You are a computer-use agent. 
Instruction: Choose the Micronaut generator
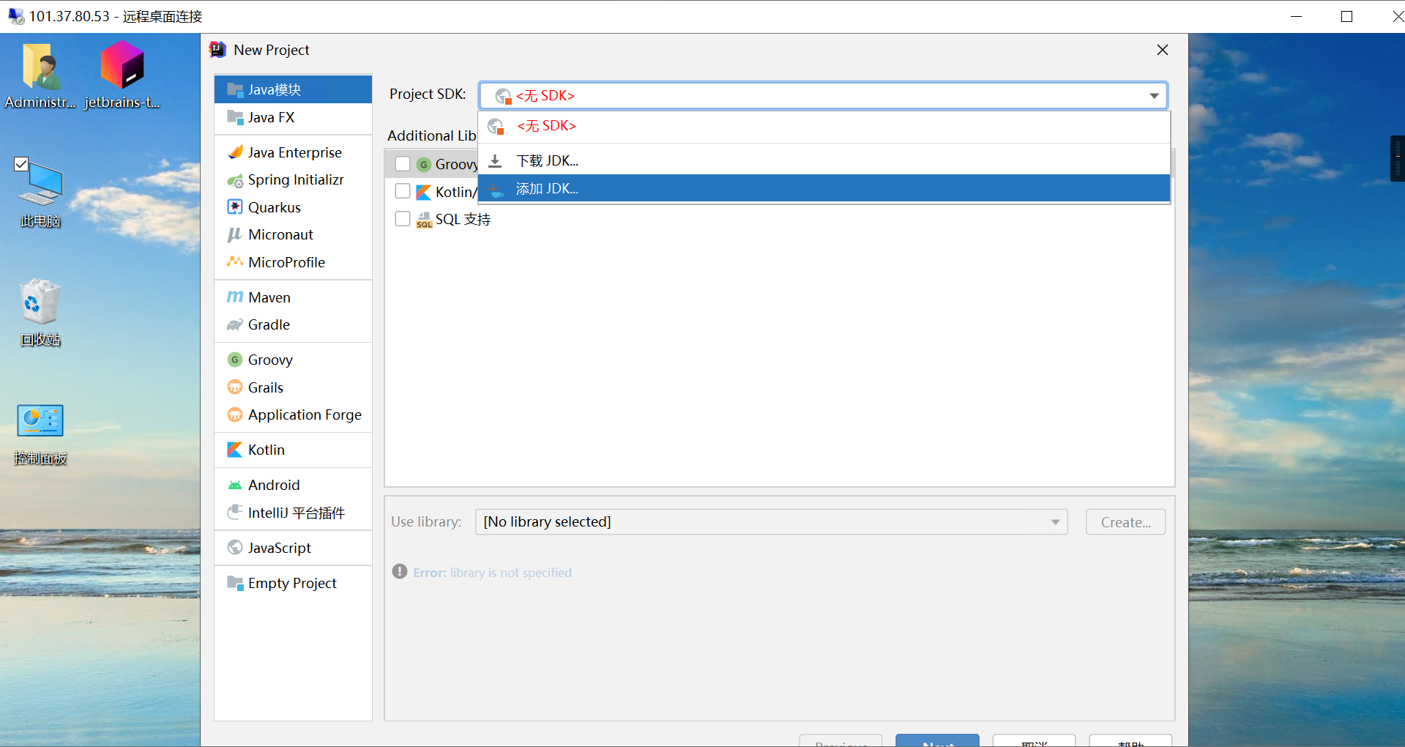tap(293, 234)
